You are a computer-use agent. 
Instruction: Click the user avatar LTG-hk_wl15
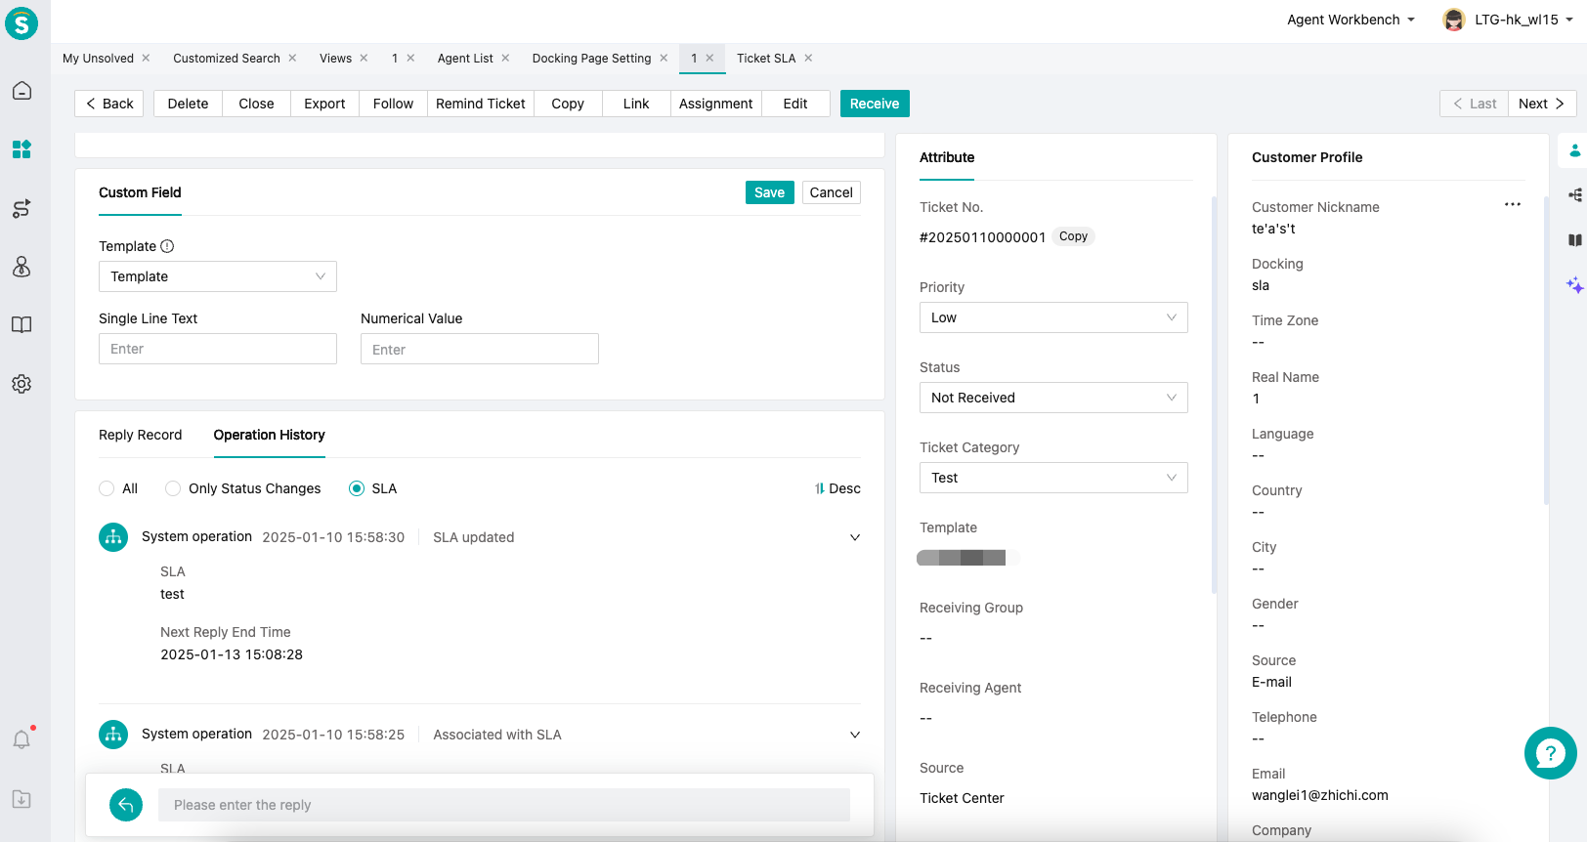click(x=1454, y=20)
